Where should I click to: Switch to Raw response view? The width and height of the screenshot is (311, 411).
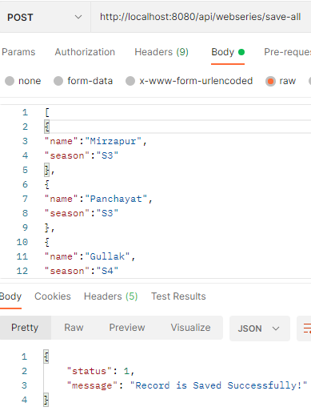click(x=74, y=328)
